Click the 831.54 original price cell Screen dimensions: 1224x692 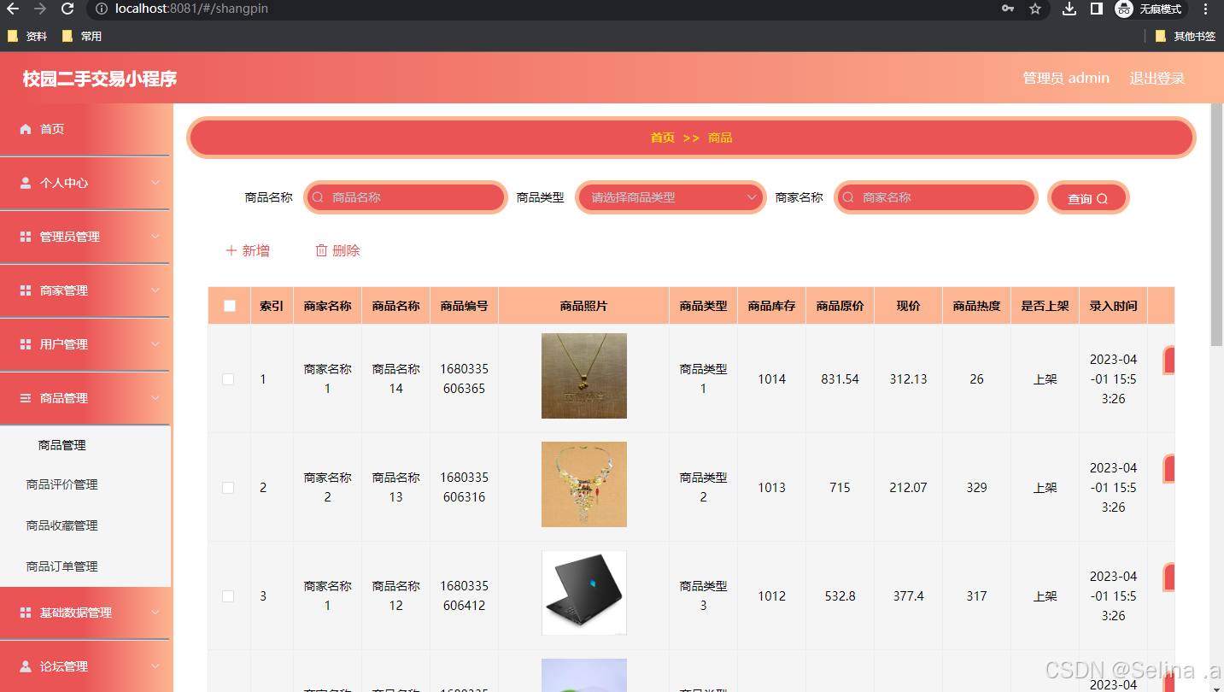(x=840, y=379)
